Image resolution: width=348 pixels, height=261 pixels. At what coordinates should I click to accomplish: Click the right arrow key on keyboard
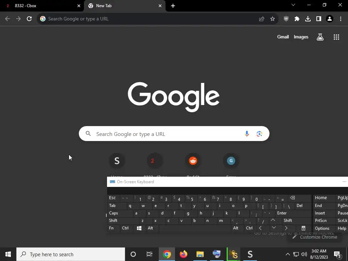click(288, 228)
